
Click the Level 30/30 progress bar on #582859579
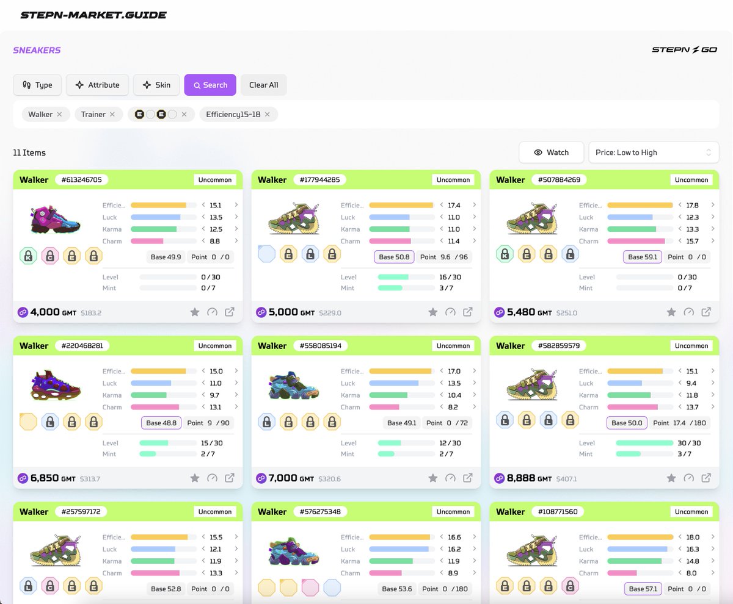click(644, 443)
